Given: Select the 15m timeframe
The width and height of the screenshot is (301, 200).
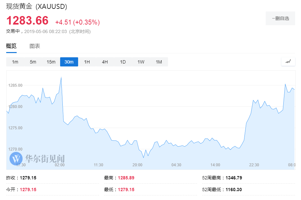Looking at the screenshot, I should click(51, 62).
